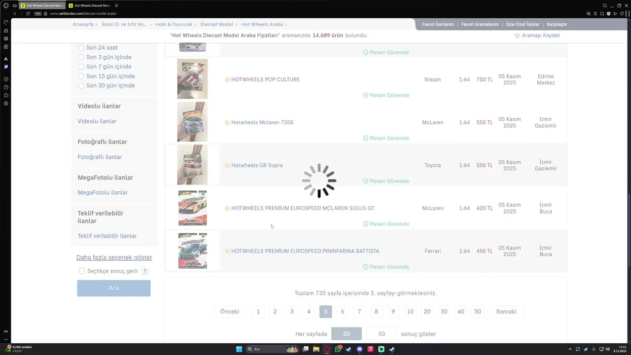
Task: Click the browser reload icon
Action: click(28, 13)
